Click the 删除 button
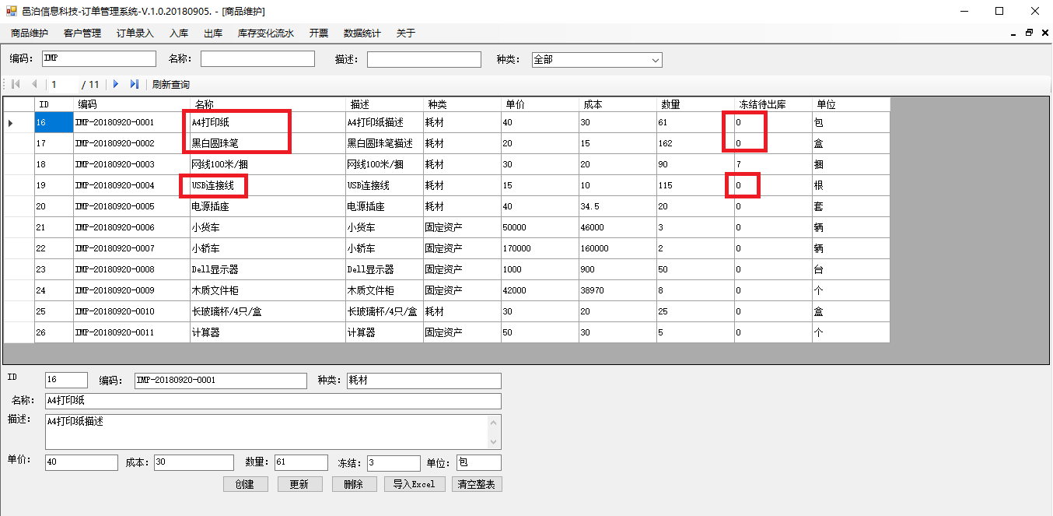The height and width of the screenshot is (516, 1053). (354, 484)
